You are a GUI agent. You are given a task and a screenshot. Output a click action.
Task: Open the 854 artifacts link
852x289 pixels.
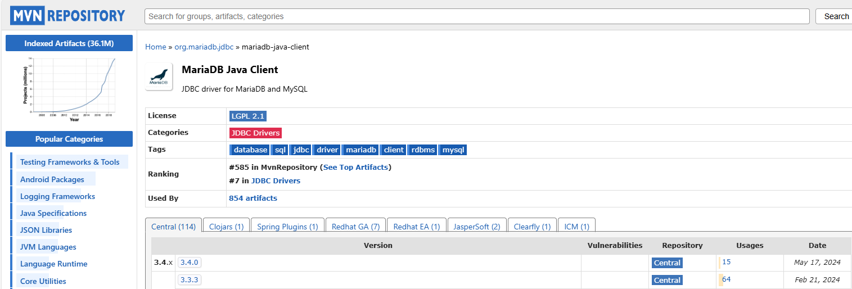[253, 198]
